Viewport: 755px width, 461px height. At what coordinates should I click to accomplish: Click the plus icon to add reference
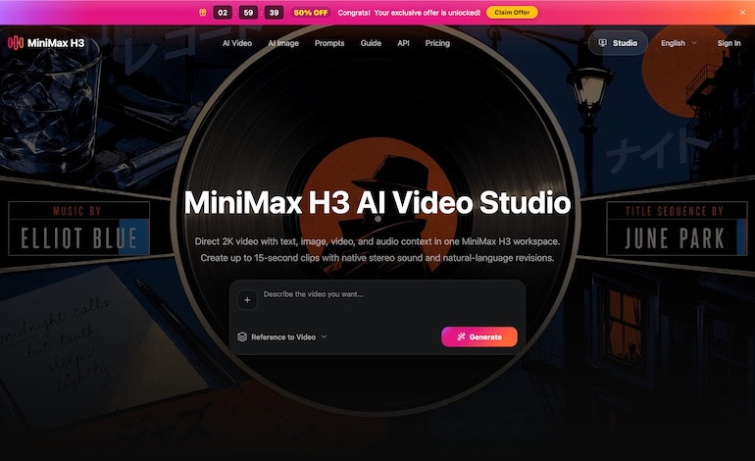pos(247,300)
